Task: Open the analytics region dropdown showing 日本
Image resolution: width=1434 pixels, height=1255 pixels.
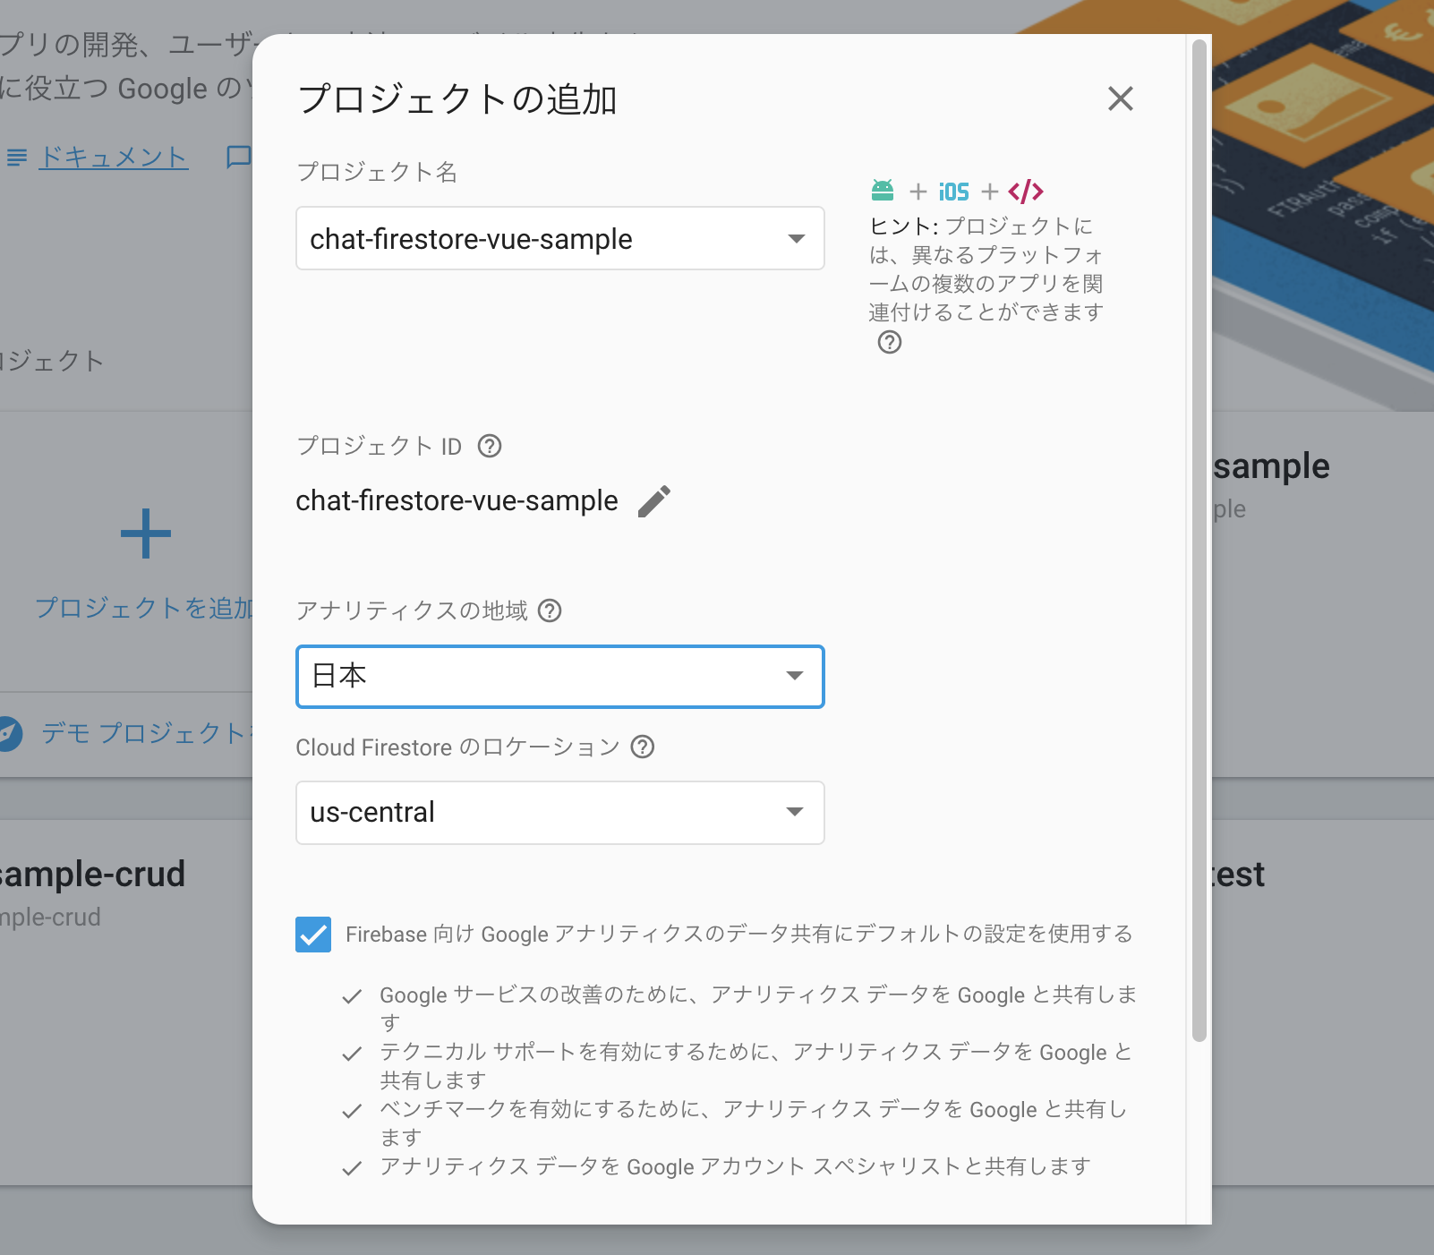Action: 795,677
